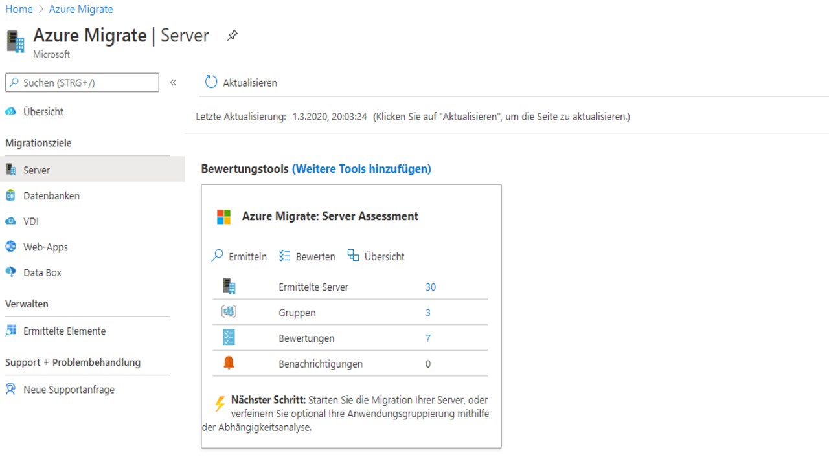Click the Übersicht icon in assessment card
Image resolution: width=829 pixels, height=466 pixels.
353,255
